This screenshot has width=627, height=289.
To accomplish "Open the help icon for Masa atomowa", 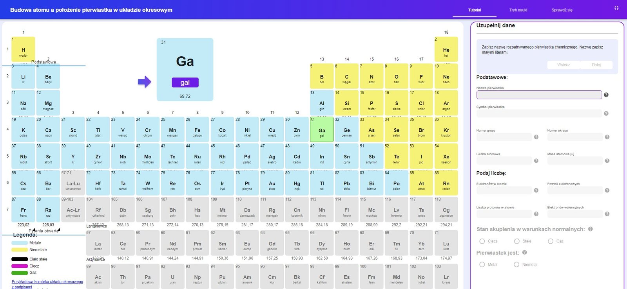I will pos(607,161).
